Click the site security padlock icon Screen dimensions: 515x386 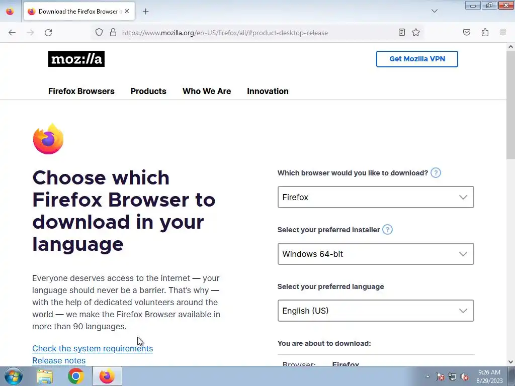113,33
